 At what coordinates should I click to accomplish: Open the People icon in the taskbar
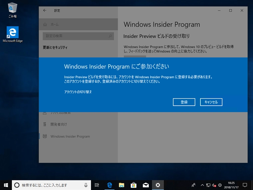[x=193, y=185]
